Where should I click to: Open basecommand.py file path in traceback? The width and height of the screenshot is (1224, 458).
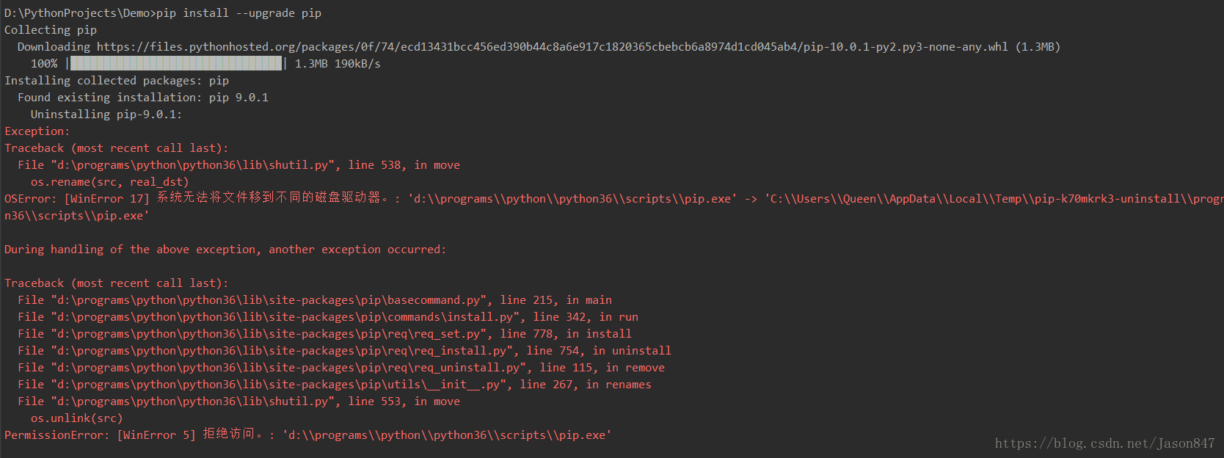point(269,300)
